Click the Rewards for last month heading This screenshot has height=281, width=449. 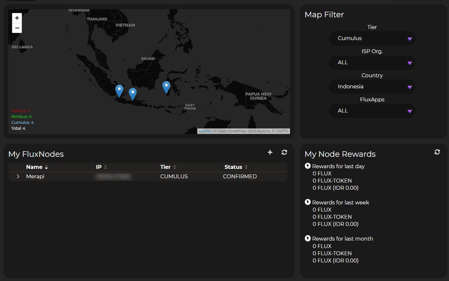click(342, 239)
